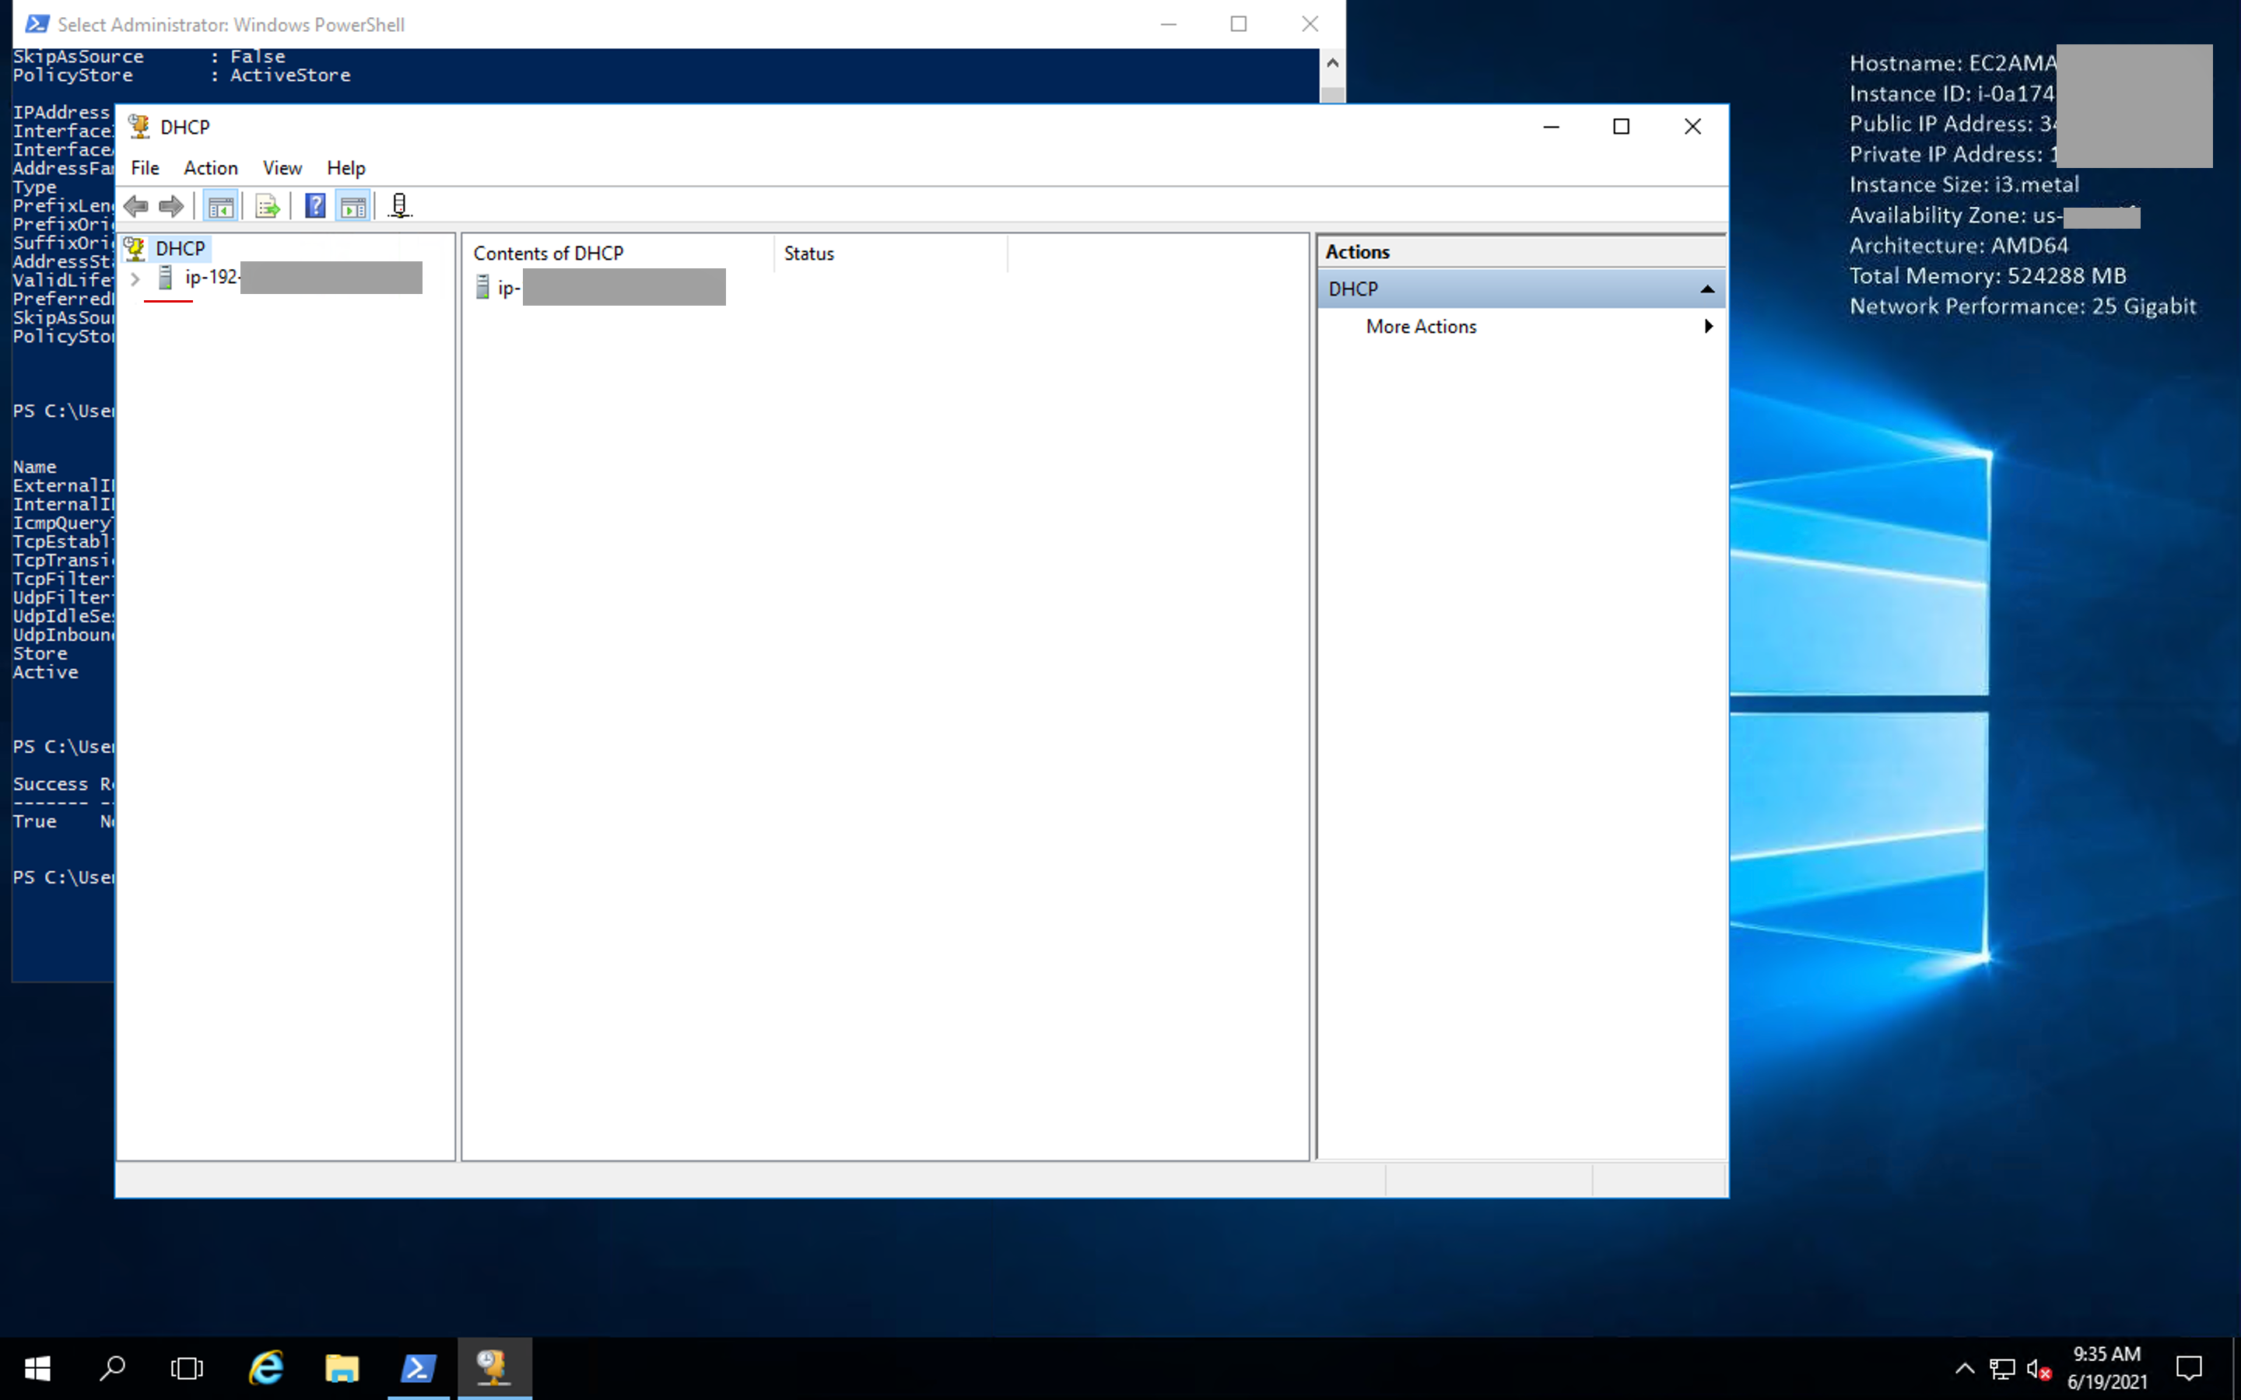The height and width of the screenshot is (1400, 2241).
Task: Close the DHCP window
Action: 1692,127
